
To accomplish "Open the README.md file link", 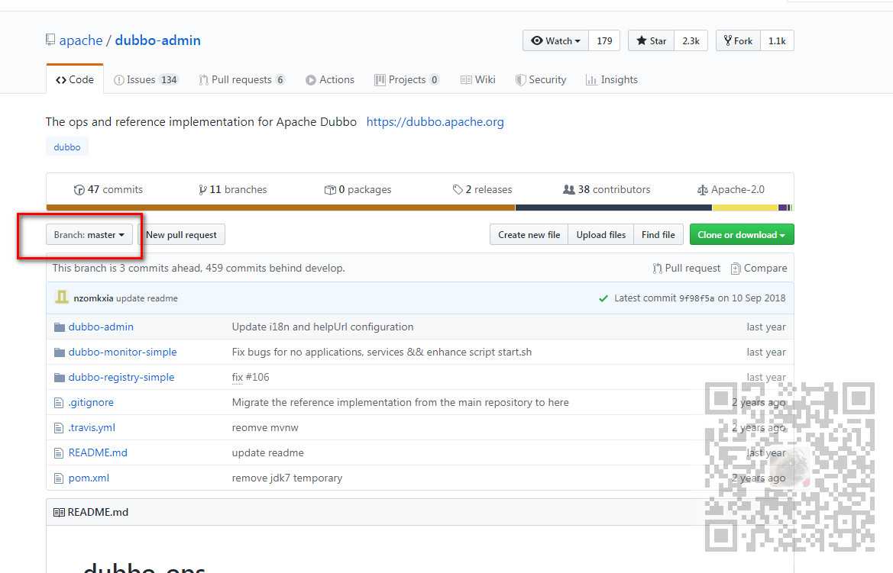I will click(x=98, y=453).
